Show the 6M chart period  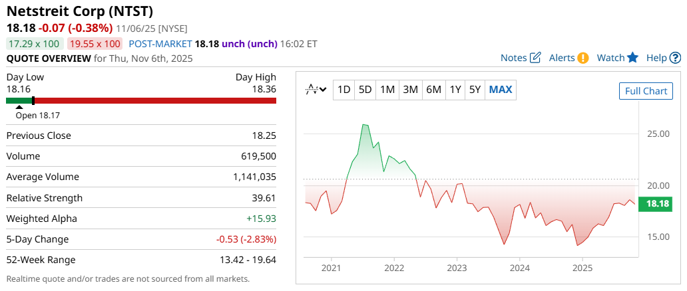coord(433,90)
